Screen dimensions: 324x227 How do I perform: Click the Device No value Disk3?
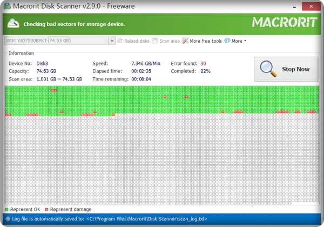pos(42,63)
